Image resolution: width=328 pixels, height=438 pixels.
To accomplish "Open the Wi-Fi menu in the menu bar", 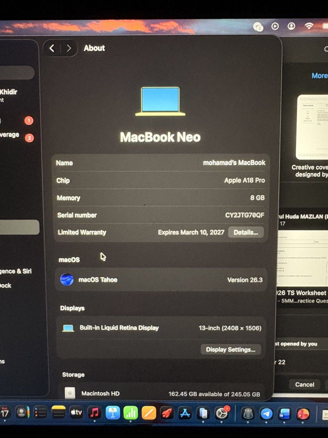I will coord(309,26).
